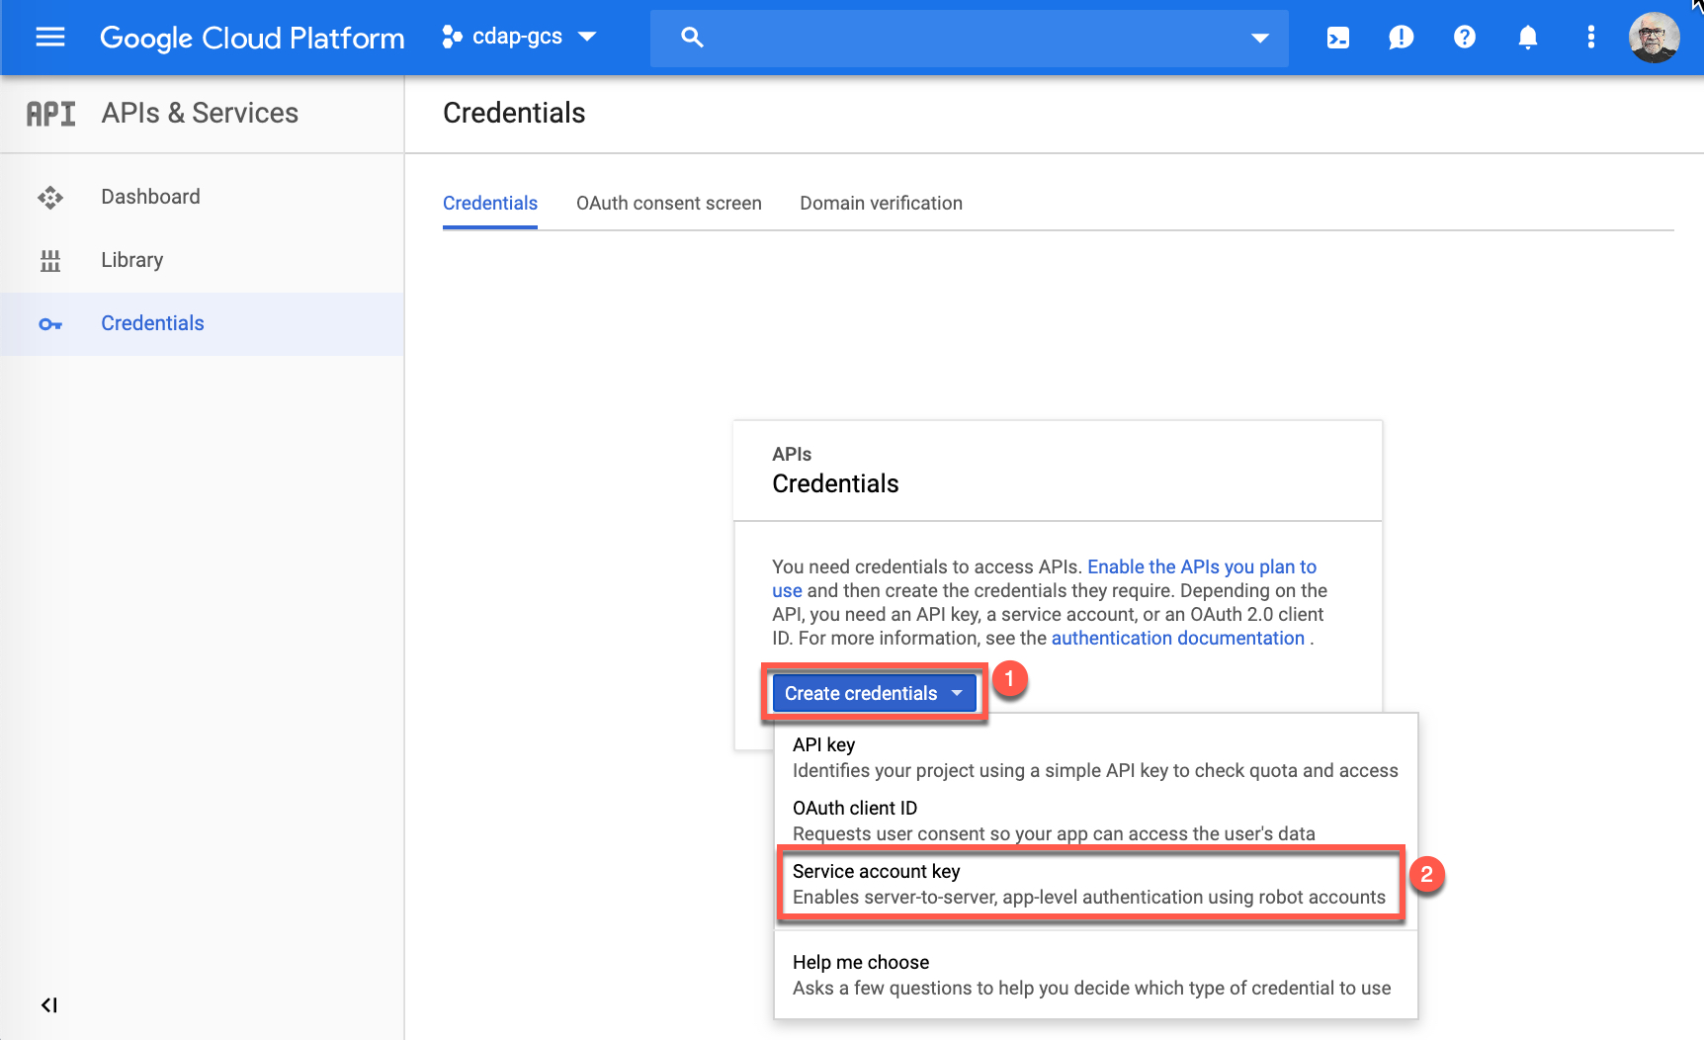1704x1040 pixels.
Task: Collapse the sidebar navigation panel
Action: coord(49,1005)
